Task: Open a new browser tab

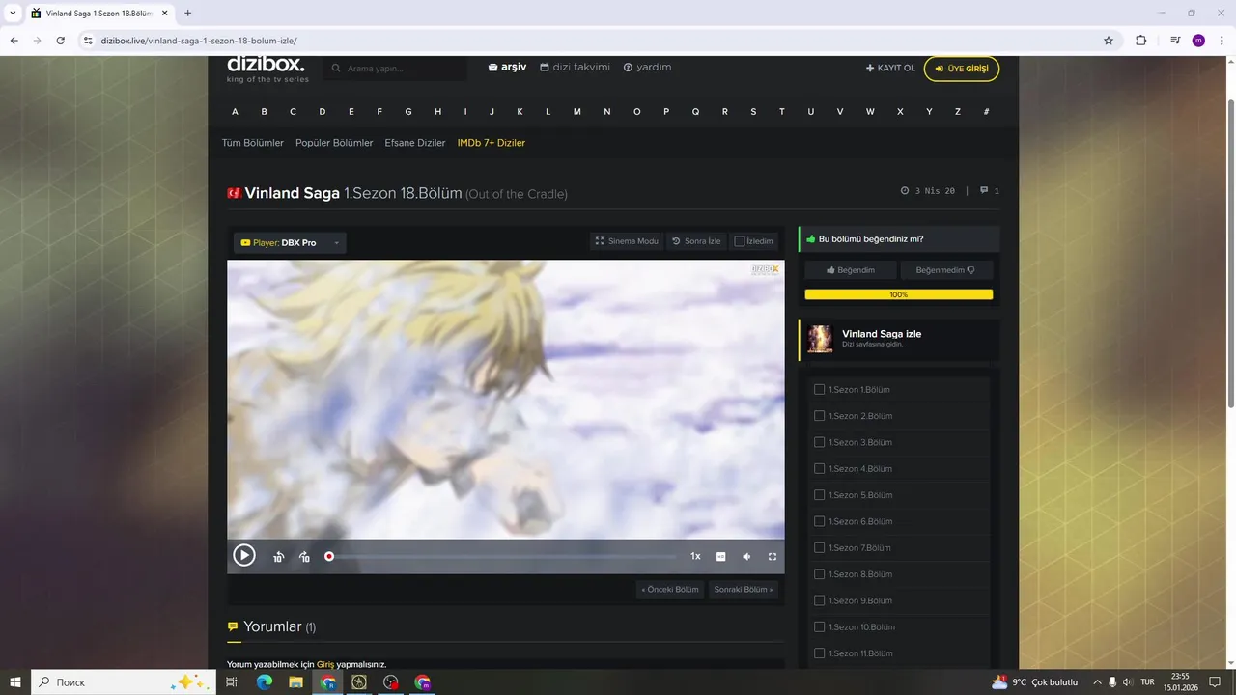Action: coord(187,14)
